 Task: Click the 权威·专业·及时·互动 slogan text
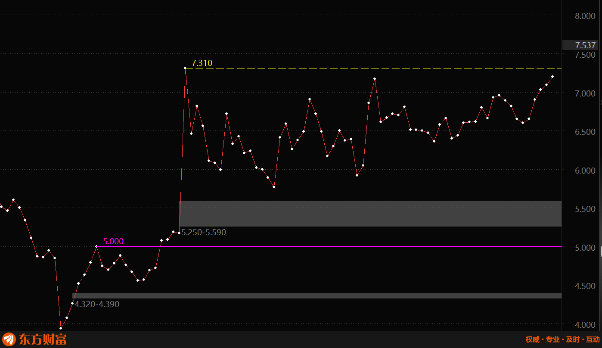(x=562, y=339)
